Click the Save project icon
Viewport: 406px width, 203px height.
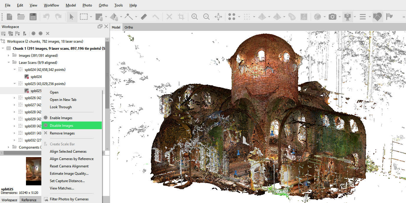pyautogui.click(x=33, y=17)
